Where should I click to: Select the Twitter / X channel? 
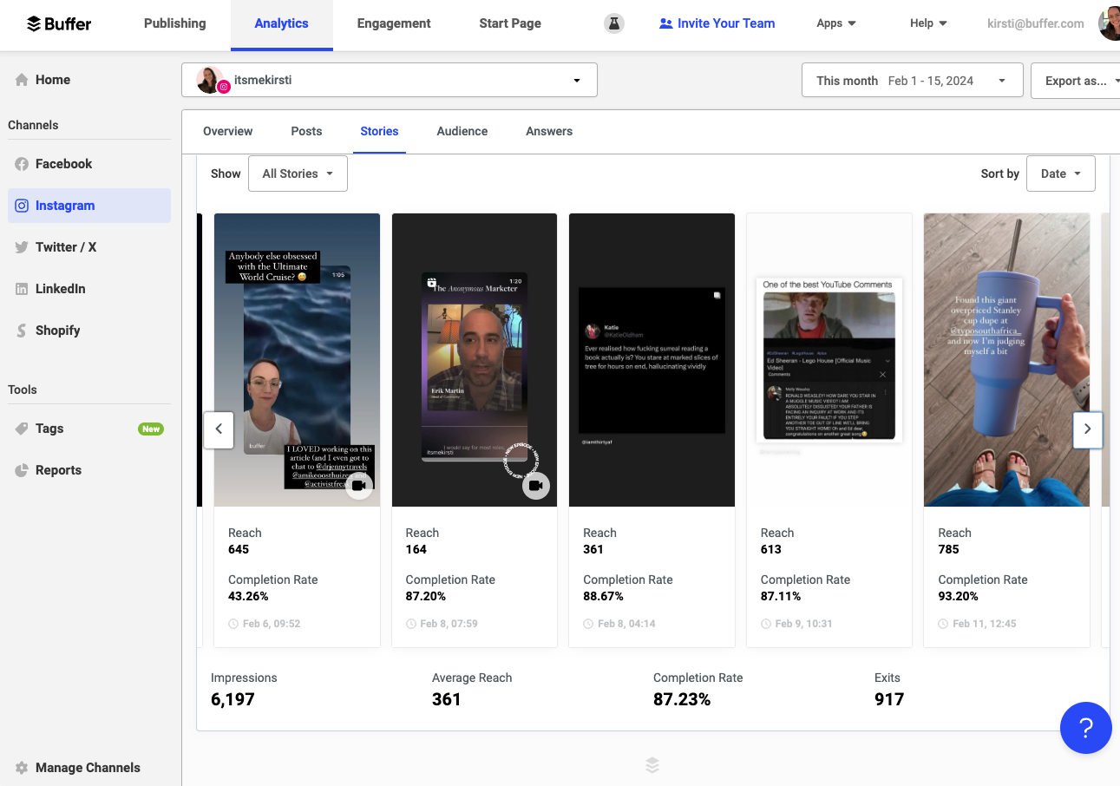pyautogui.click(x=65, y=246)
